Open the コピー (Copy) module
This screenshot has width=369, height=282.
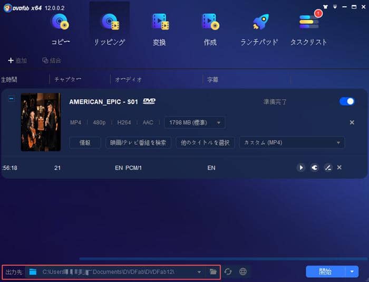tap(61, 30)
